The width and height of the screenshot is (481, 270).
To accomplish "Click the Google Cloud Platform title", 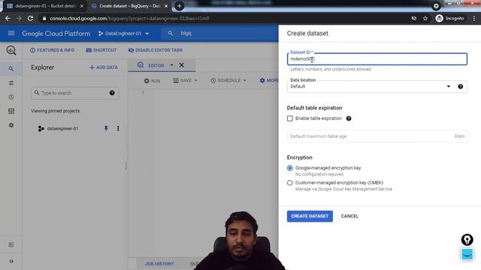I will pyautogui.click(x=56, y=33).
